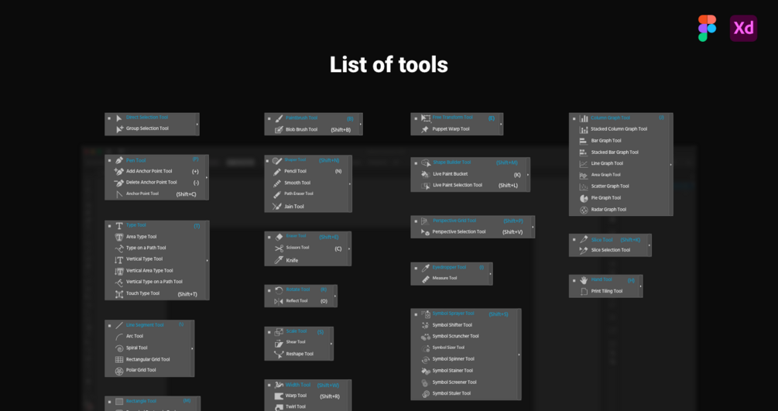Viewport: 778px width, 411px height.
Task: Select the Symbol Shifter Tool icon
Action: [425, 326]
